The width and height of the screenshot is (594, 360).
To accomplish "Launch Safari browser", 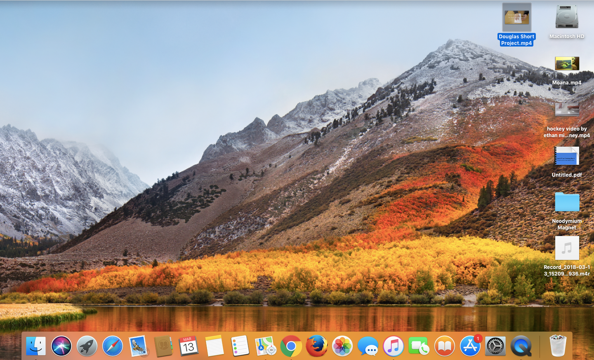I will tap(112, 346).
